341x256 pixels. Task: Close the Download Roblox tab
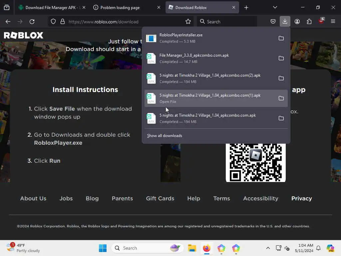(x=233, y=7)
